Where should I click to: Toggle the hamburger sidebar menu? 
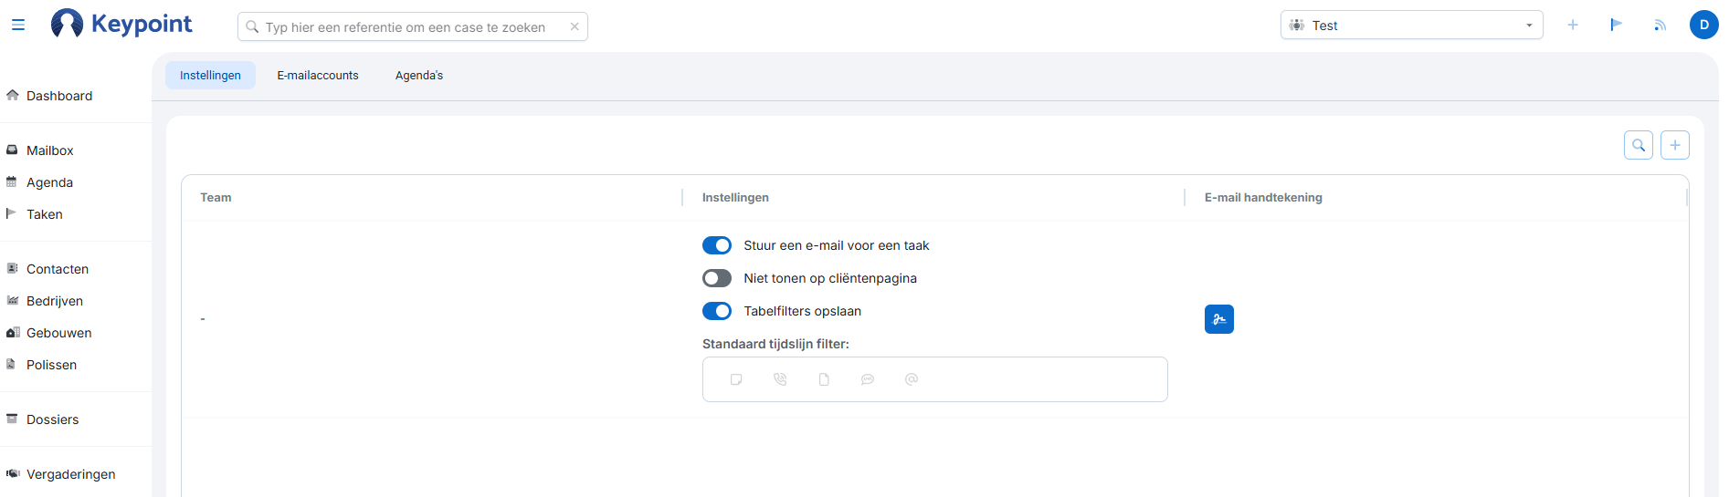point(18,26)
